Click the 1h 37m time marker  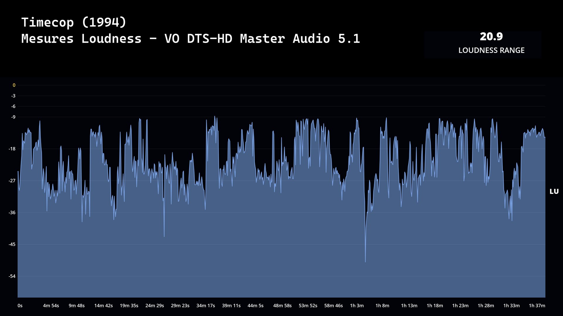(537, 305)
